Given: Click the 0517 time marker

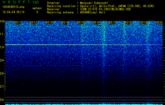Looking at the screenshot, I should [112, 23].
